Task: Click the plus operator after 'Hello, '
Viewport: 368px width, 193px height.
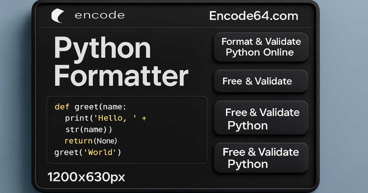Action: pyautogui.click(x=144, y=118)
